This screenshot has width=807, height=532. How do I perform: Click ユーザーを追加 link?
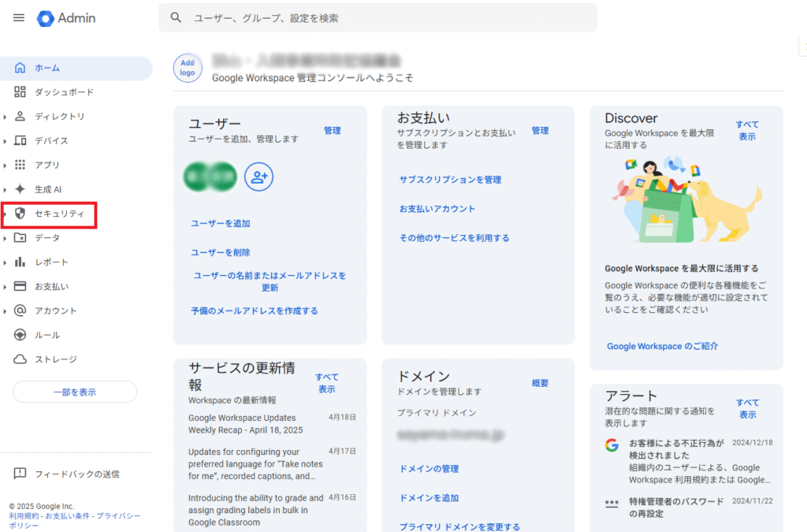coord(221,223)
